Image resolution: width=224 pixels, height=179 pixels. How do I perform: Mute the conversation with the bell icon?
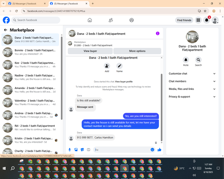[186, 60]
